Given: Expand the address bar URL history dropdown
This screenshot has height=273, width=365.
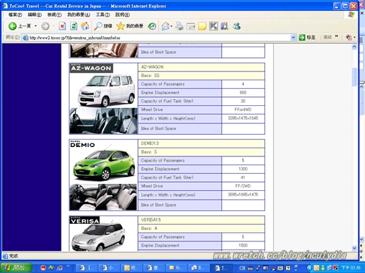Looking at the screenshot, I should [x=293, y=37].
